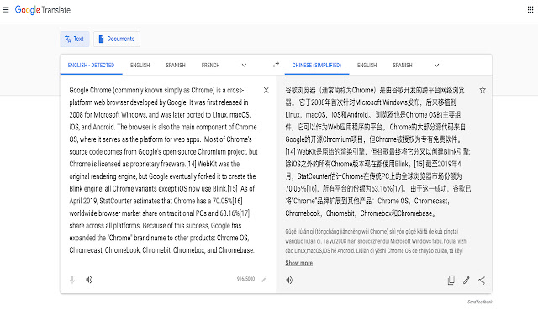
Task: Save translation with star icon
Action: tap(482, 90)
